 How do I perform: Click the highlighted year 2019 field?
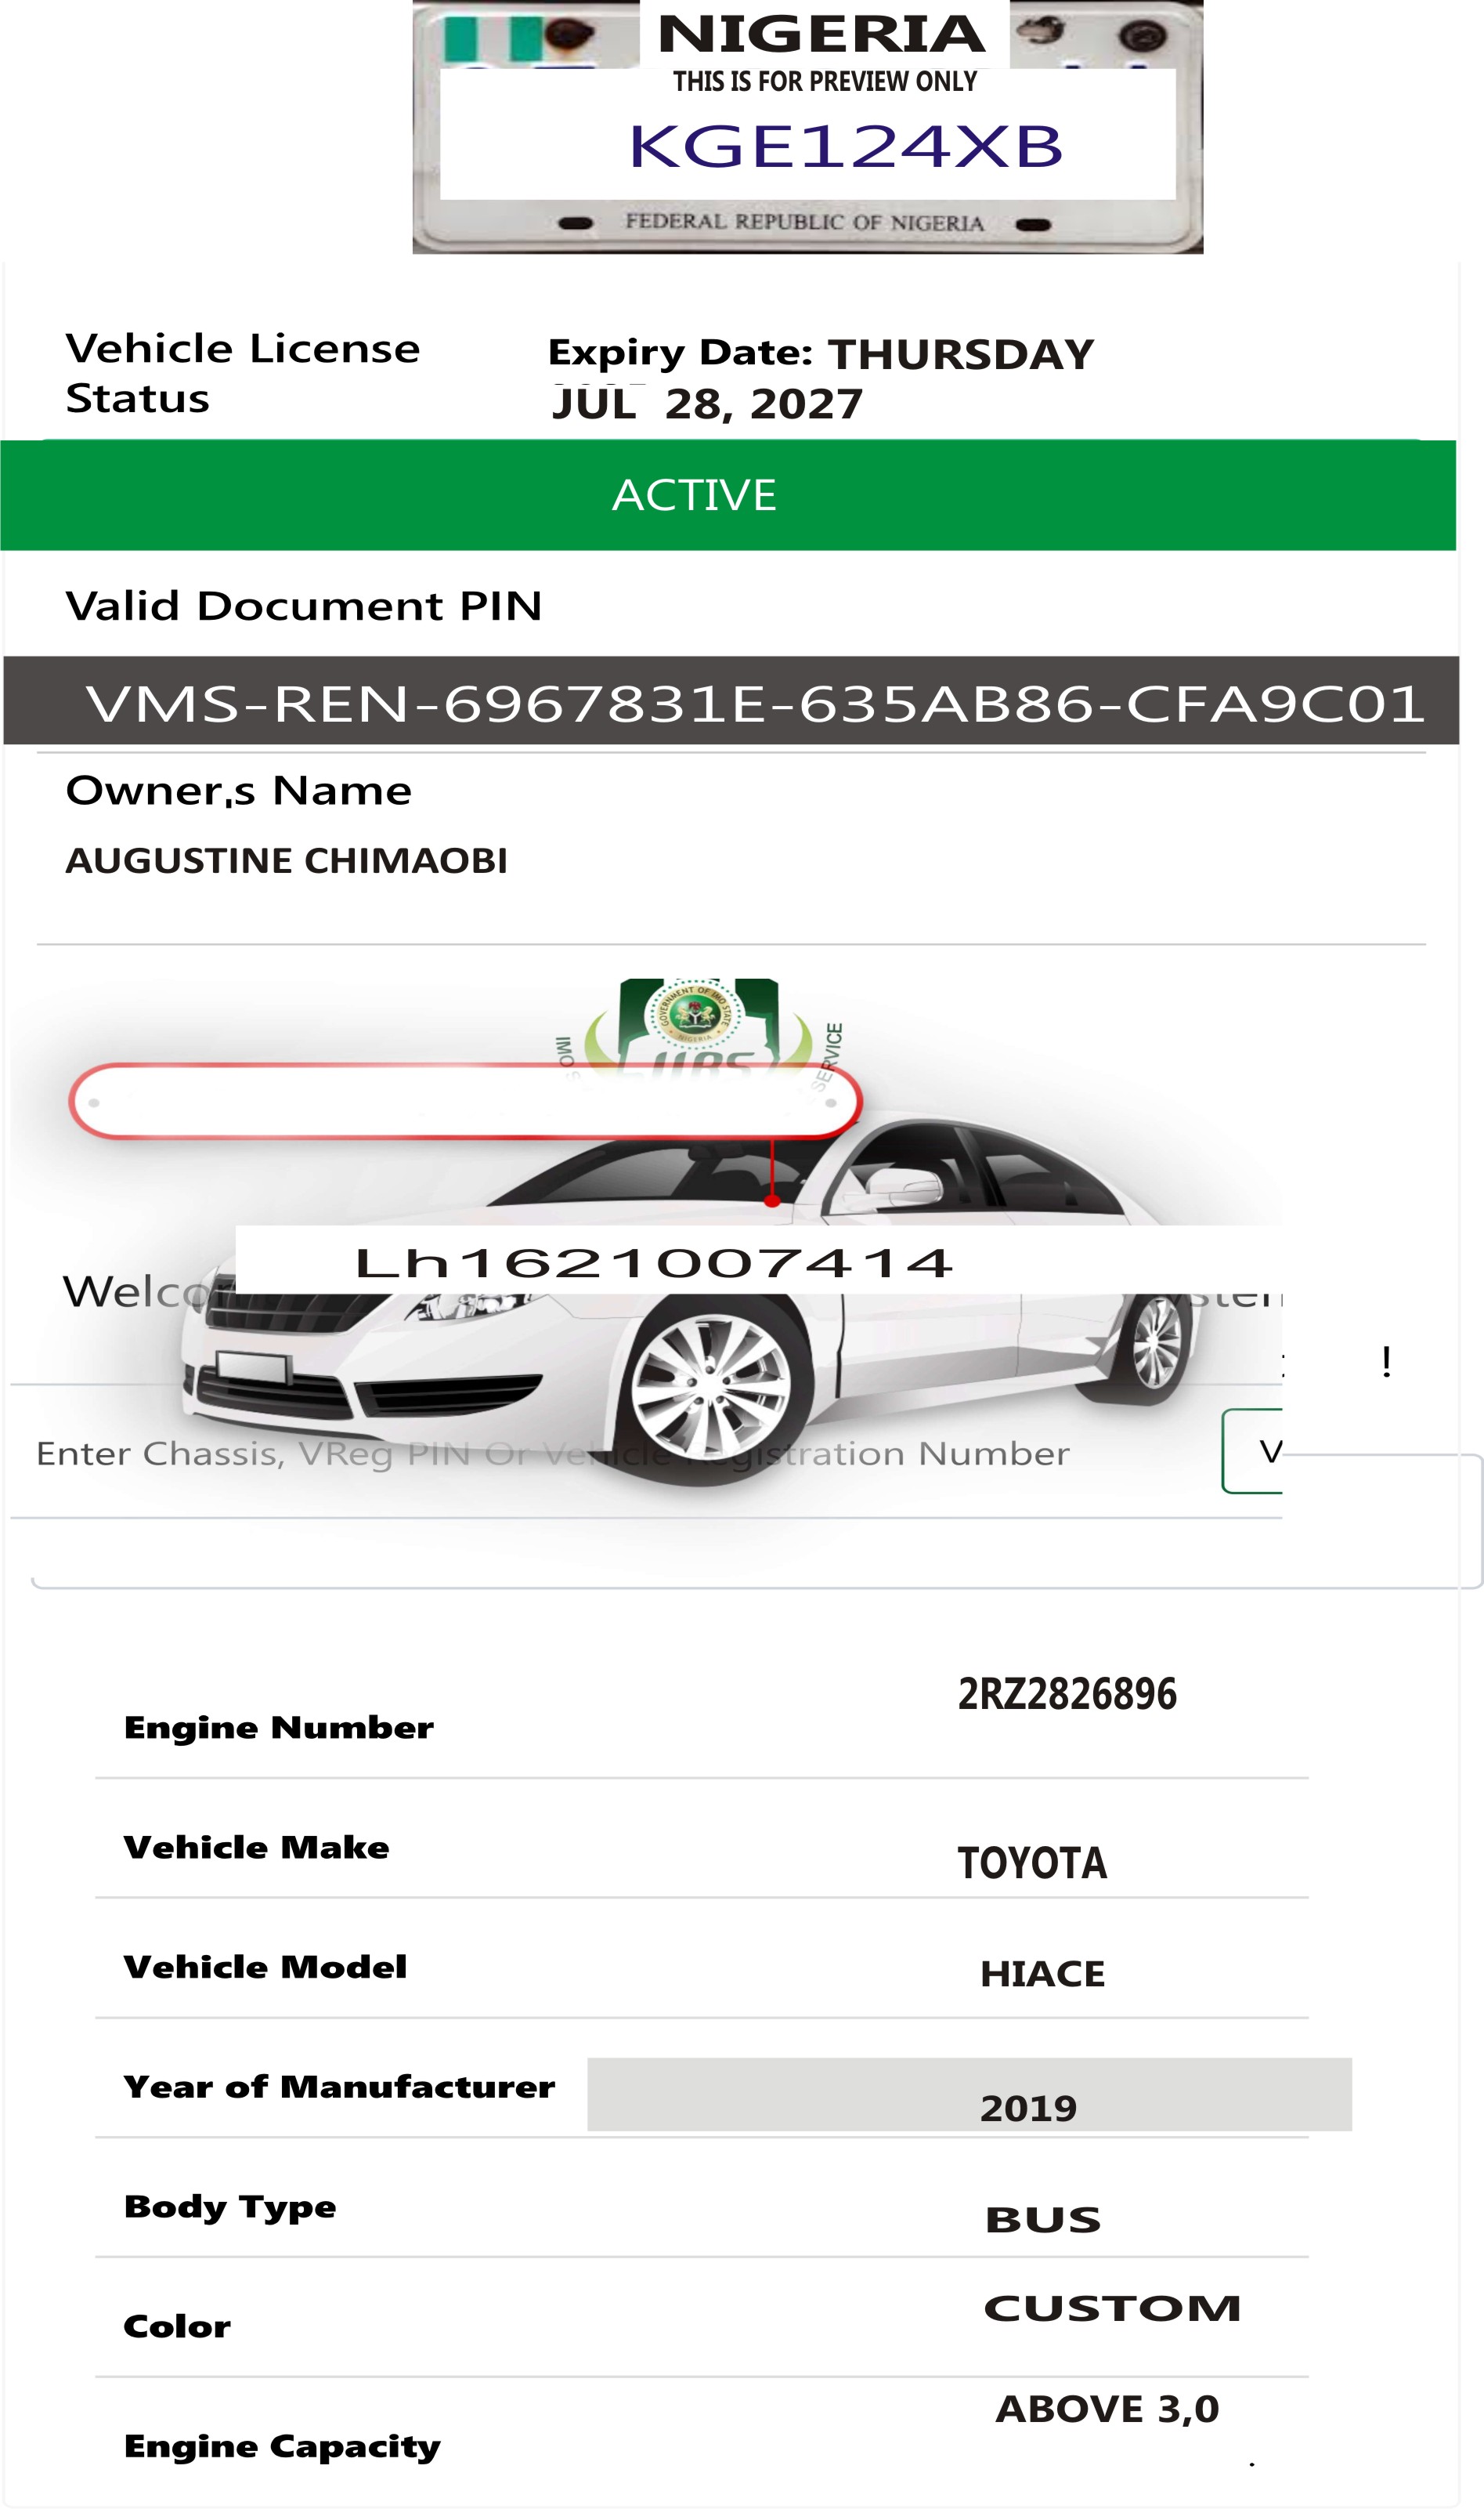click(x=969, y=2094)
